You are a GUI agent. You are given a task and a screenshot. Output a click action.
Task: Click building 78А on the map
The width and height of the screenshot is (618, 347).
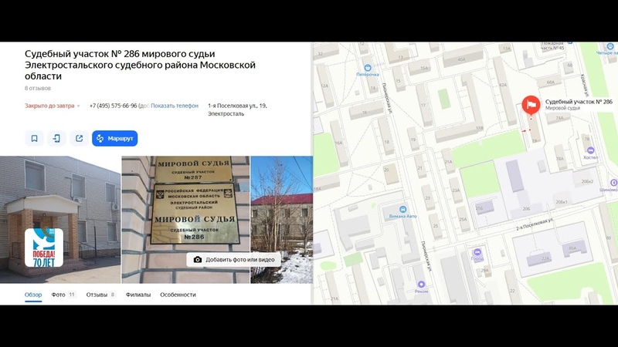[x=559, y=159]
